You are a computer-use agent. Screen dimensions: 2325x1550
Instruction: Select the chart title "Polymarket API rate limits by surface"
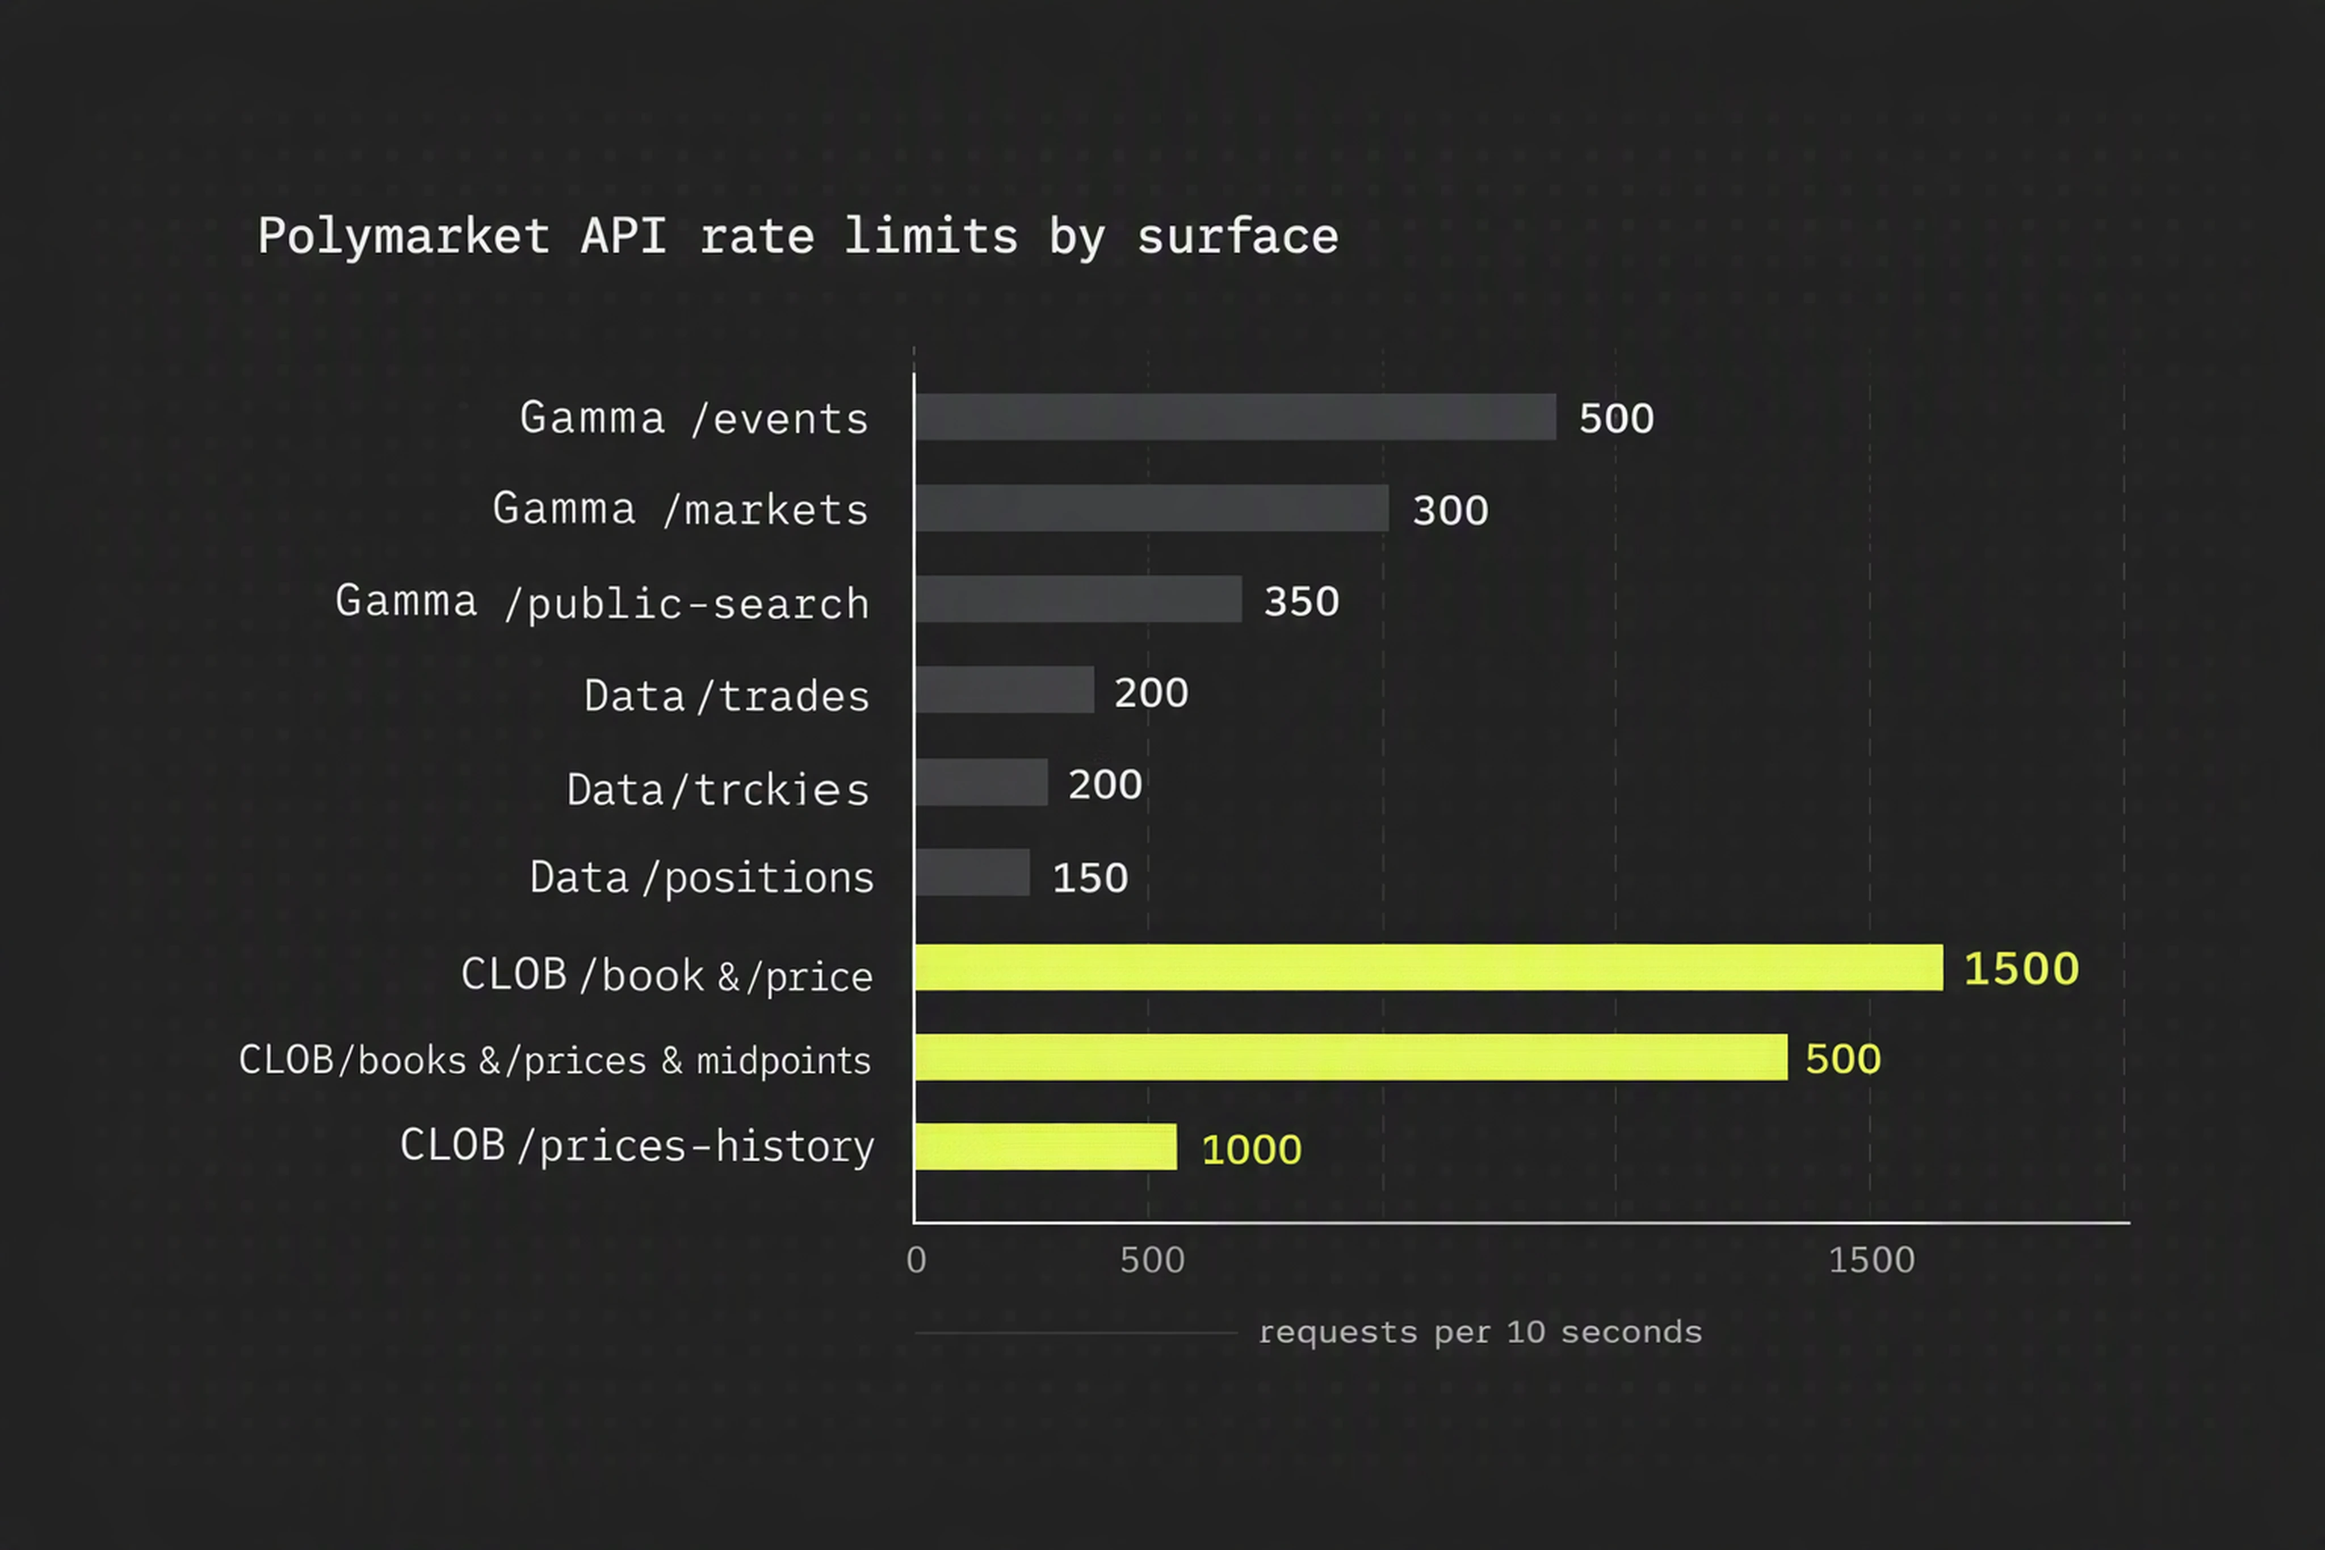pos(798,237)
